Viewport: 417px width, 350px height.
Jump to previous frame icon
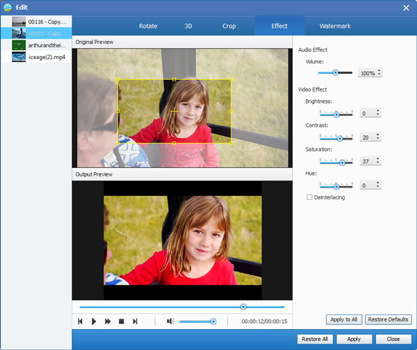point(80,322)
